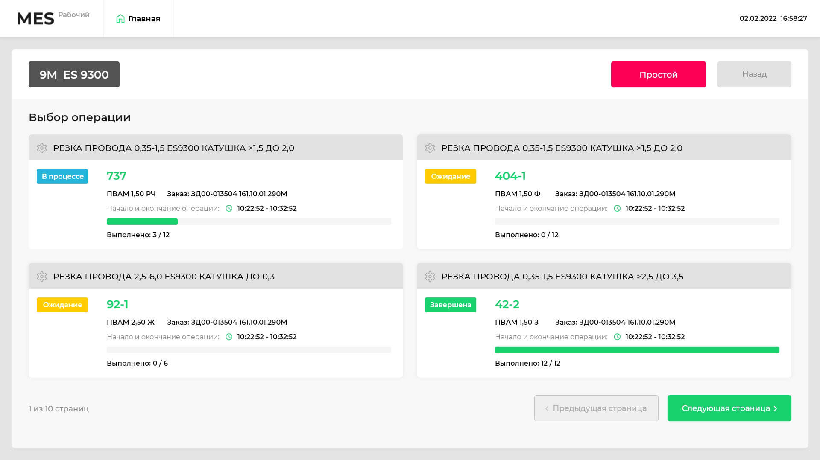The height and width of the screenshot is (460, 820).
Task: Click the 9M_ES 9300 machine label
Action: (74, 74)
